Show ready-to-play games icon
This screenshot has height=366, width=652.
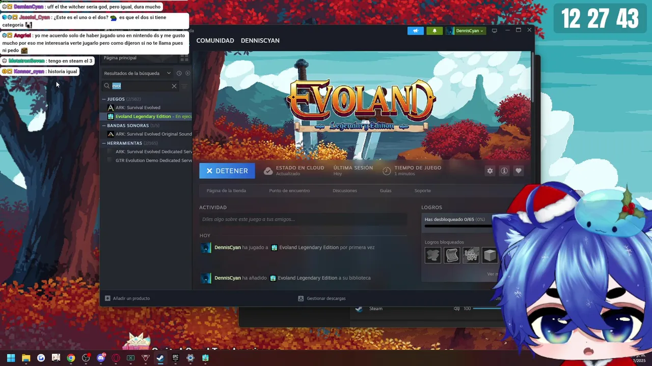[x=187, y=73]
